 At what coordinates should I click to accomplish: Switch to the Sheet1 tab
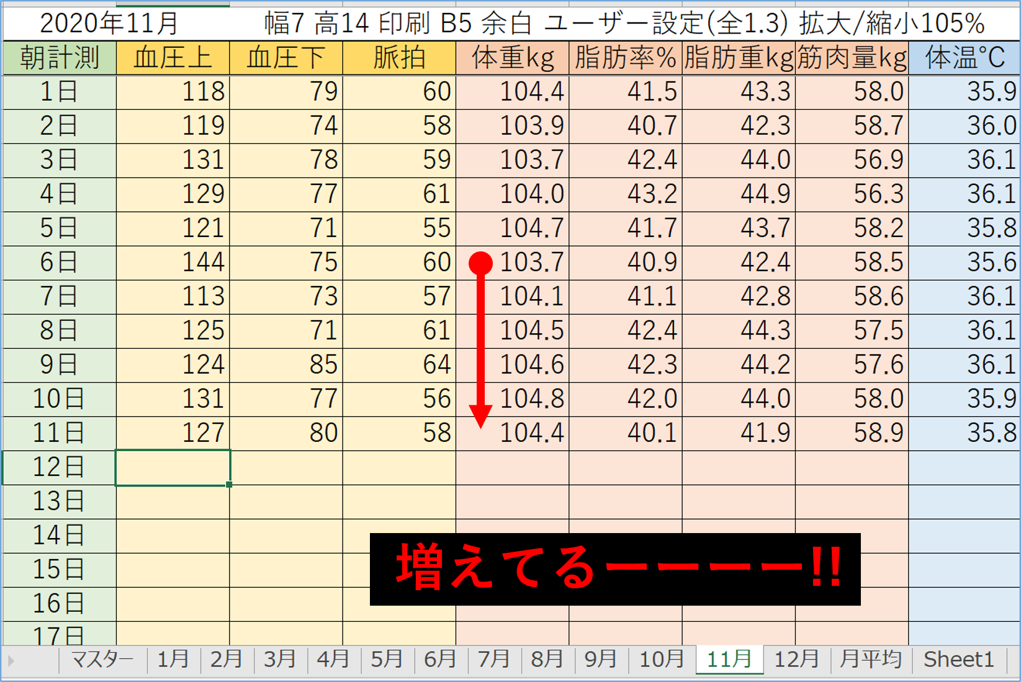959,660
